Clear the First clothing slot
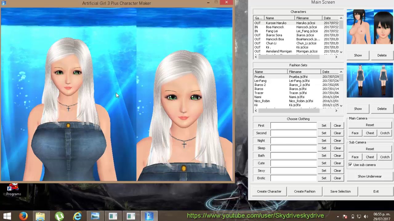The image size is (394, 221). pyautogui.click(x=337, y=126)
